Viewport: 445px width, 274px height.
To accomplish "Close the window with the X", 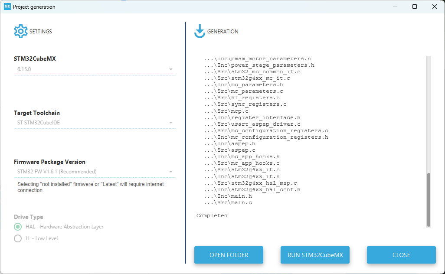I will [x=435, y=7].
